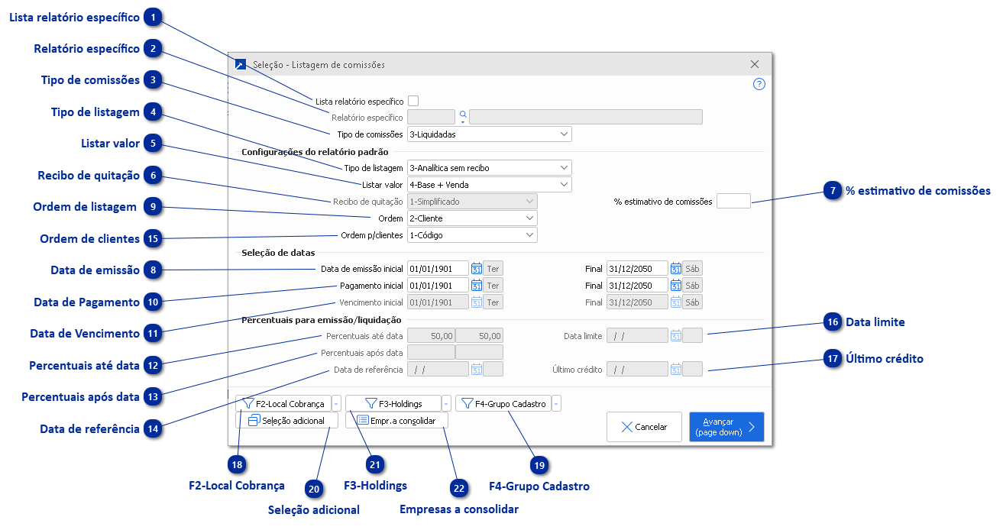Viewport: 1003px width, 530px height.
Task: Click the Data limite field
Action: coord(638,335)
